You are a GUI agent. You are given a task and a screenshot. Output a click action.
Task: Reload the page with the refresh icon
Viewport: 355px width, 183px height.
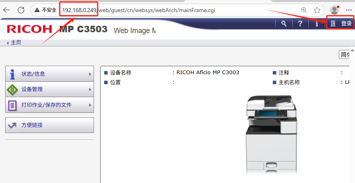coord(21,10)
